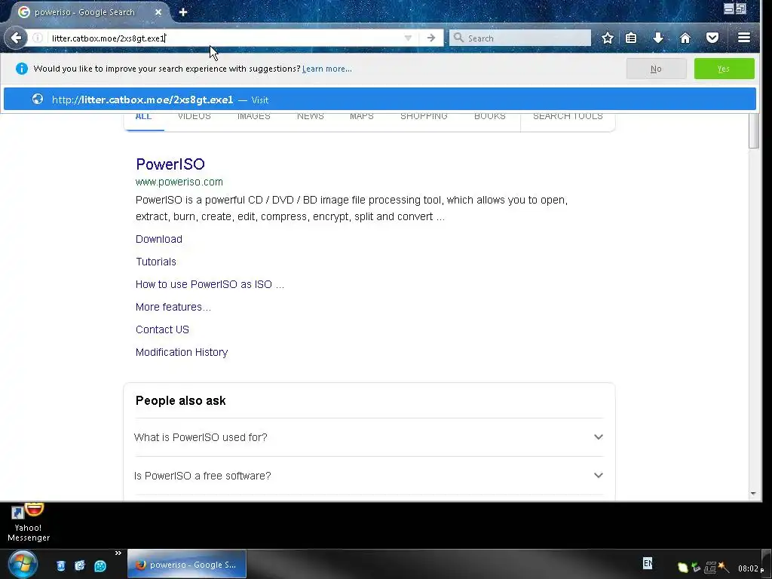The height and width of the screenshot is (579, 772).
Task: Switch to the Books search tab
Action: click(489, 117)
